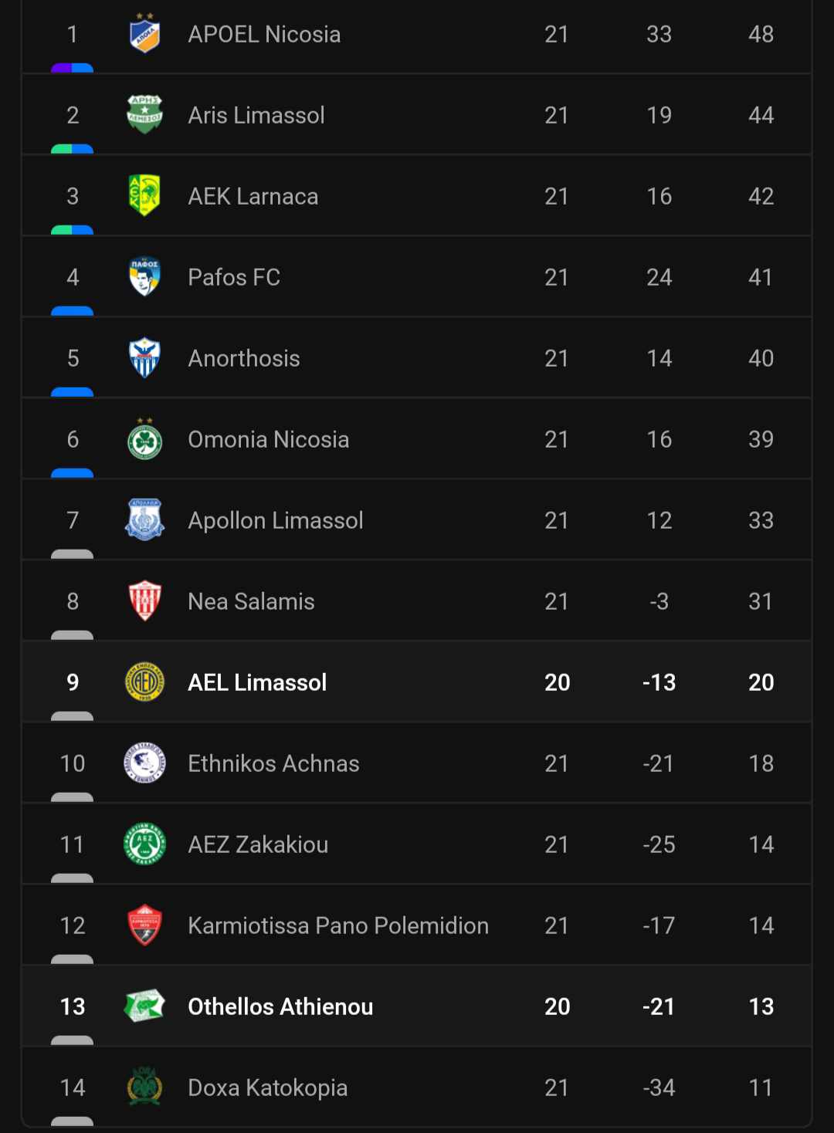Tap the Aris Limassol green crest

click(x=144, y=115)
